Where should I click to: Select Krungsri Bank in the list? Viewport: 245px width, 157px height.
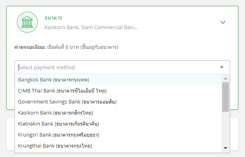coord(118,135)
